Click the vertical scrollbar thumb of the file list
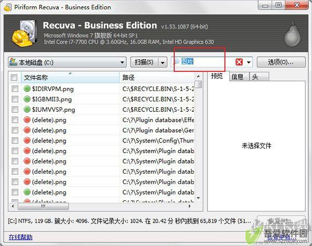Viewport: 312px width, 246px height. pos(198,84)
